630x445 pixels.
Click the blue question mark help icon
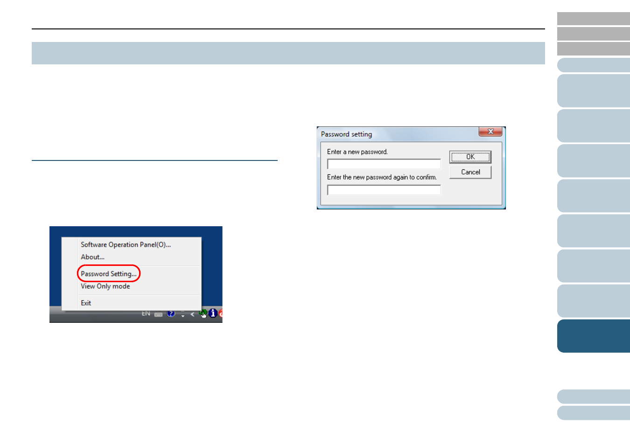(x=171, y=313)
